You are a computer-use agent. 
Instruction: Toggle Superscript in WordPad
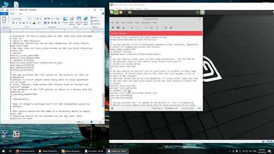[x=30, y=23]
